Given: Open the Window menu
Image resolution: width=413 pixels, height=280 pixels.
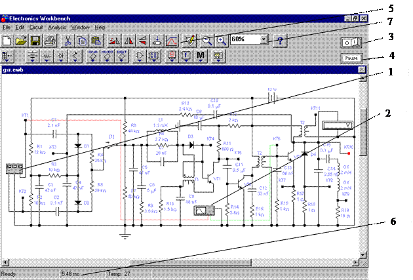Looking at the screenshot, I should point(81,28).
